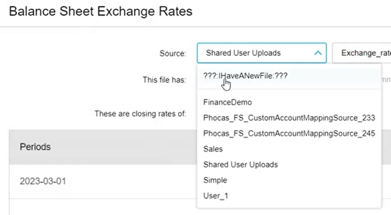The height and width of the screenshot is (215, 391).
Task: Click the 'This file has:' label
Action: tap(164, 80)
